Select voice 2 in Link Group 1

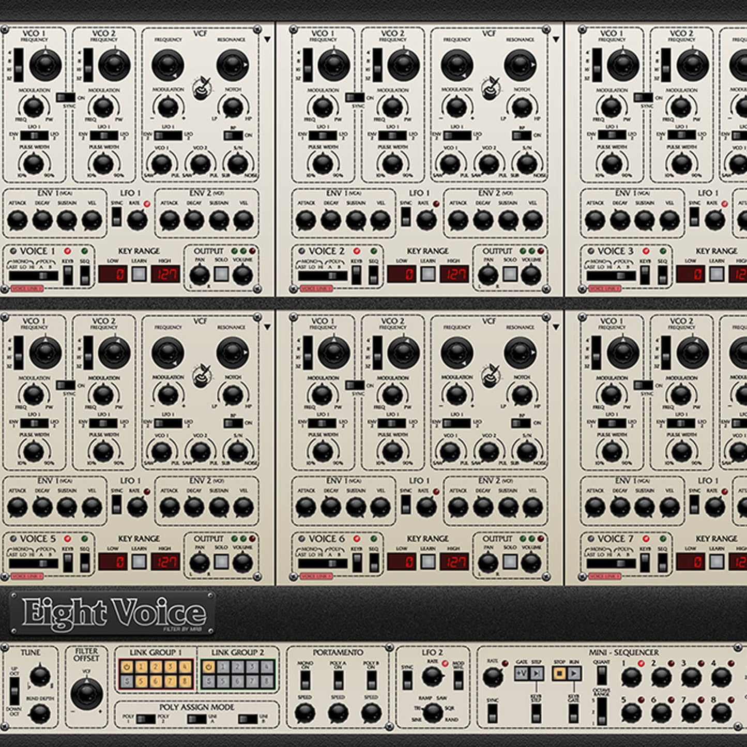click(156, 667)
